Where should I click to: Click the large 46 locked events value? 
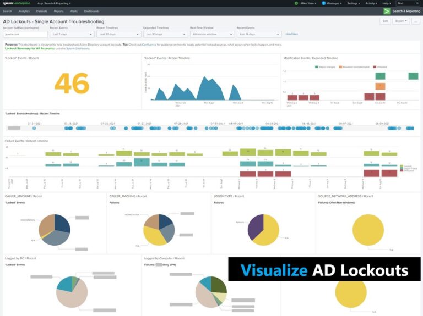click(x=72, y=83)
